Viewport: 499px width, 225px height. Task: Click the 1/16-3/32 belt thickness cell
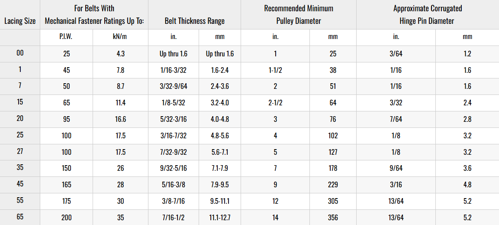tap(173, 70)
